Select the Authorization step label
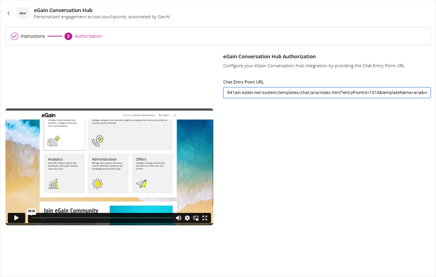This screenshot has width=436, height=277. tap(88, 36)
